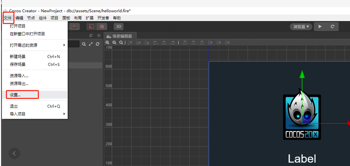
Task: Start the preview with the play button
Action: coord(320,27)
